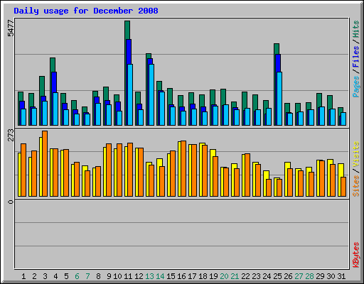Click day 28 weekend label
Image resolution: width=364 pixels, height=284 pixels.
(309, 276)
